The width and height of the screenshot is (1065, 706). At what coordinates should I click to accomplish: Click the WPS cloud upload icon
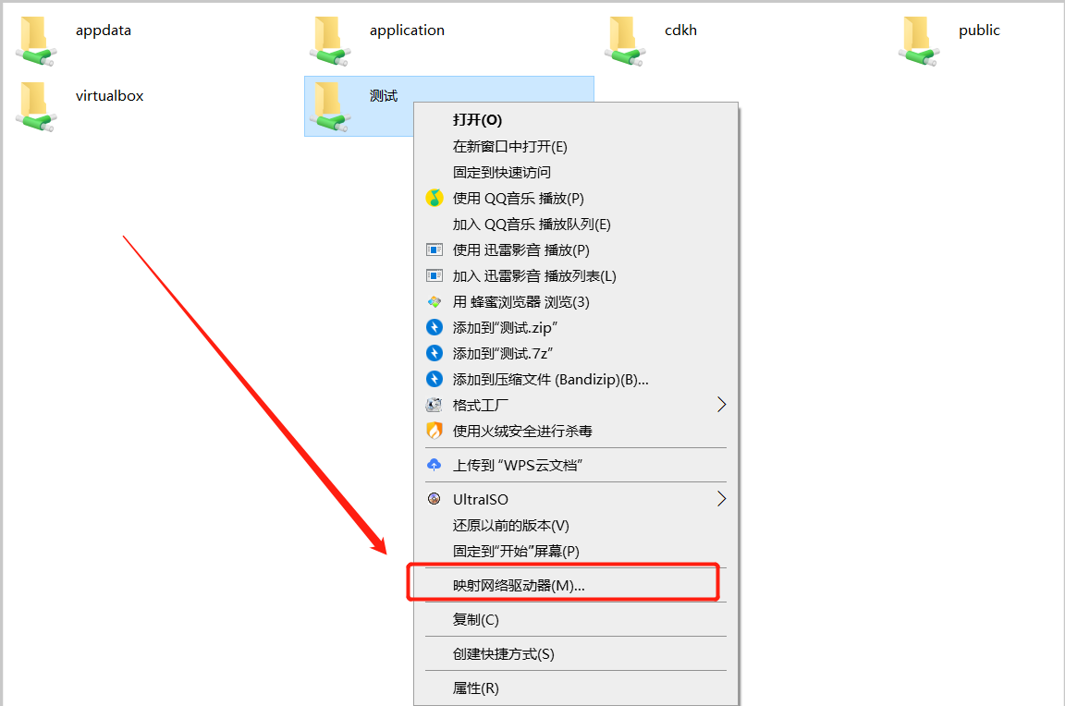(434, 465)
